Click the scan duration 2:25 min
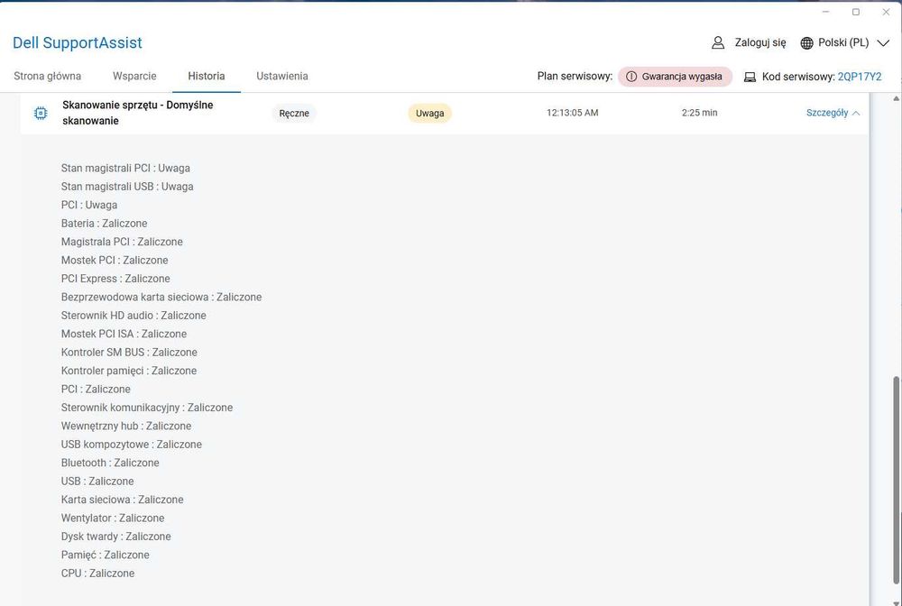This screenshot has height=606, width=902. click(x=700, y=113)
